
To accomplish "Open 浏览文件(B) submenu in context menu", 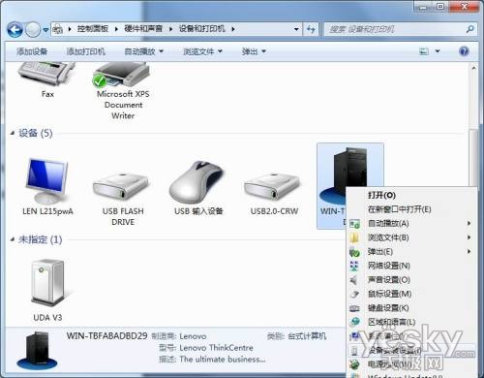I will click(411, 237).
